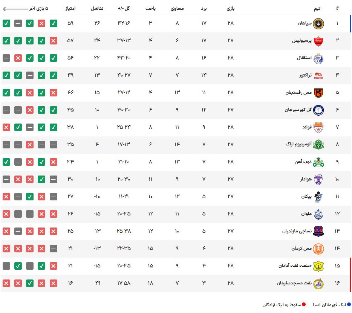The width and height of the screenshot is (352, 313).
Task: Click the تفاضل column header
Action: (97, 8)
